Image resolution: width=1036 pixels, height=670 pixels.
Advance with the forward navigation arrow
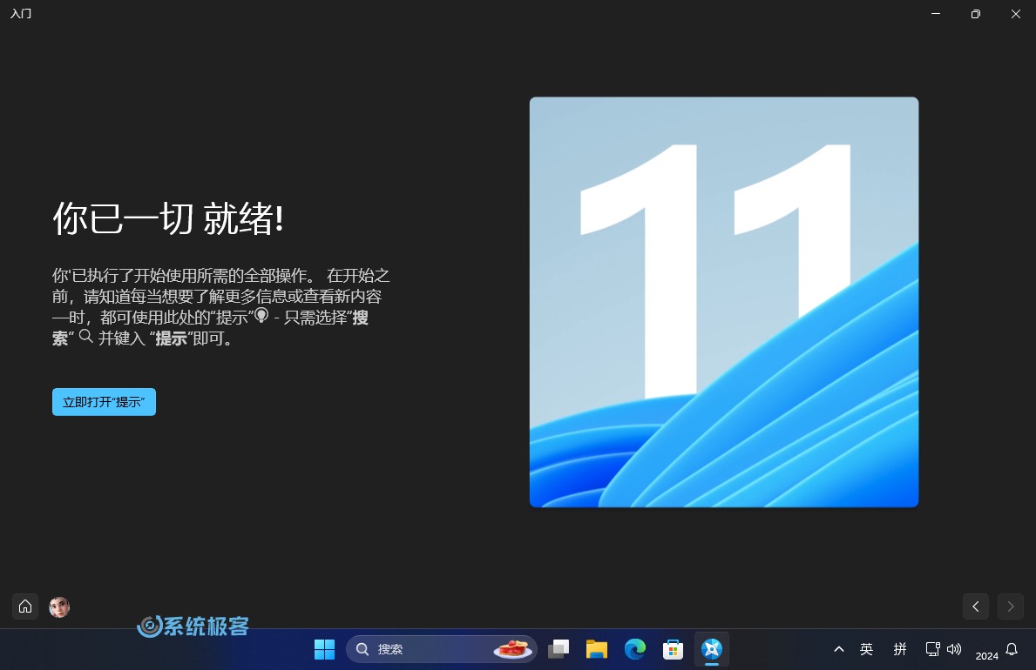coord(1010,606)
